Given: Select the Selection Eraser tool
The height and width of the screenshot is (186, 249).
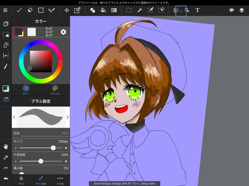Looking at the screenshot, I should point(161,10).
